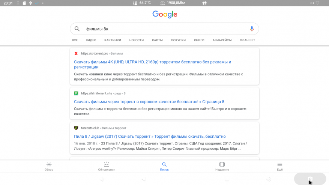
Task: Click the SD card icon in status bar
Action: point(24,3)
